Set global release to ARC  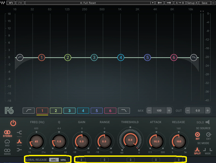coord(54,160)
